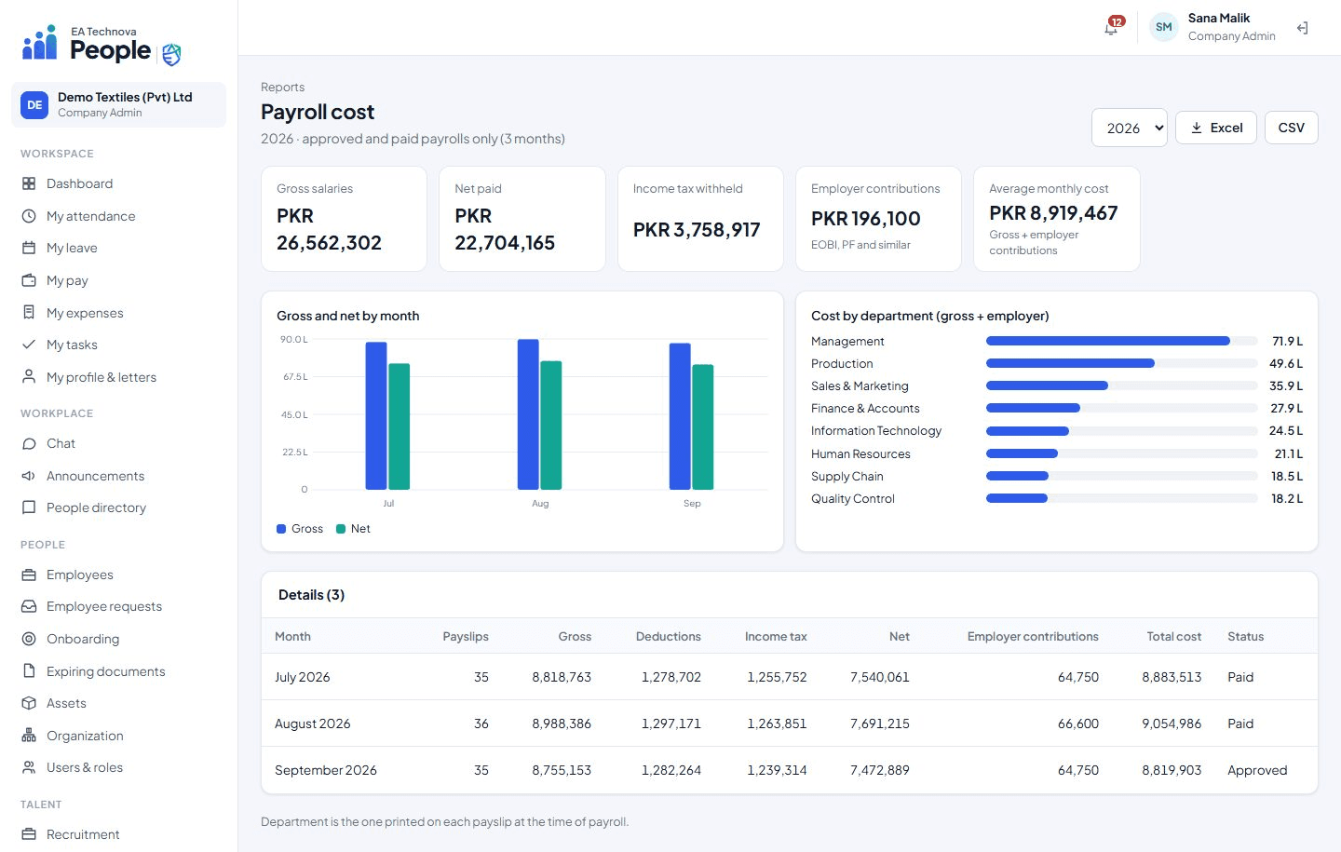Click the Expiring documents file icon
The width and height of the screenshot is (1341, 852).
[x=29, y=671]
